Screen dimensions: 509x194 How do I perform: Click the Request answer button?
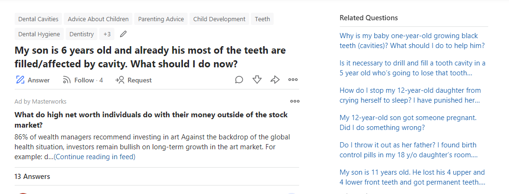click(x=134, y=80)
